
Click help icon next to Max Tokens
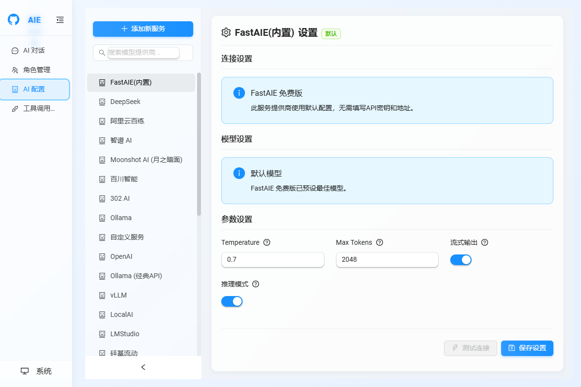(x=380, y=242)
